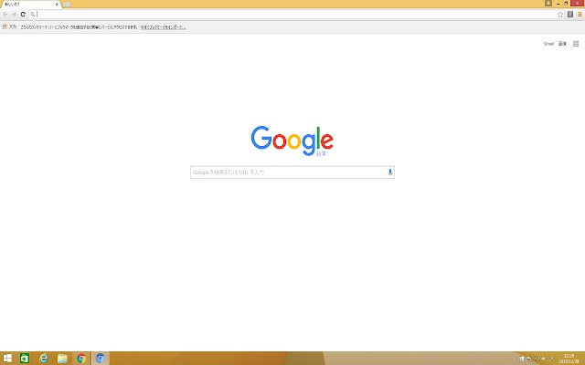Select the current new tab title
Screen dimensions: 585x365
[x=12, y=5]
